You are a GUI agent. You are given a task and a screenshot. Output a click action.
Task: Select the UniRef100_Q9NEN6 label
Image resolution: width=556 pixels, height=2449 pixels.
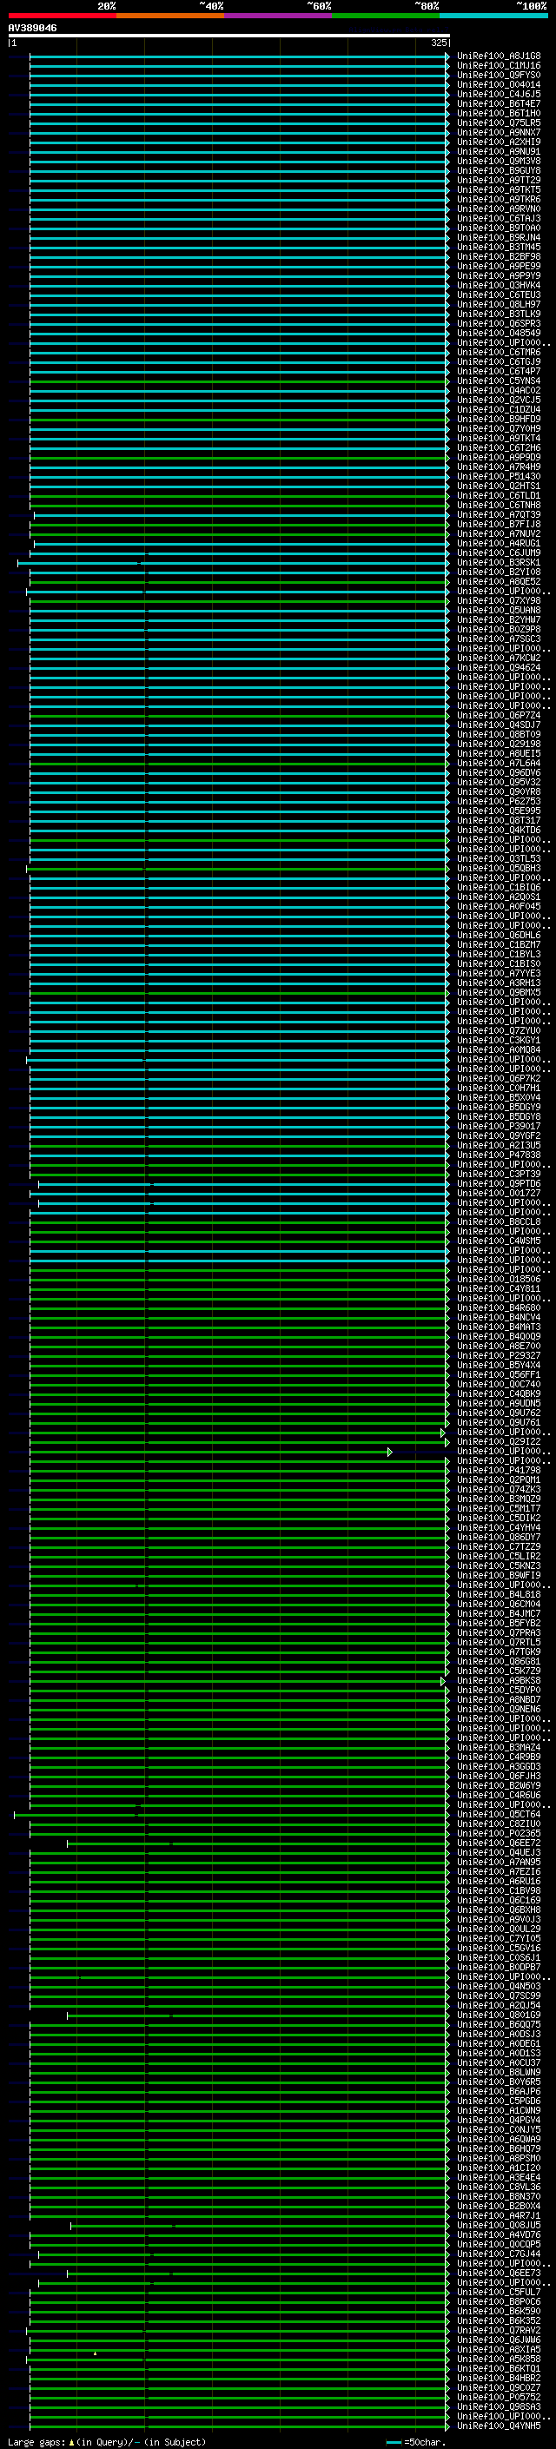point(499,1710)
